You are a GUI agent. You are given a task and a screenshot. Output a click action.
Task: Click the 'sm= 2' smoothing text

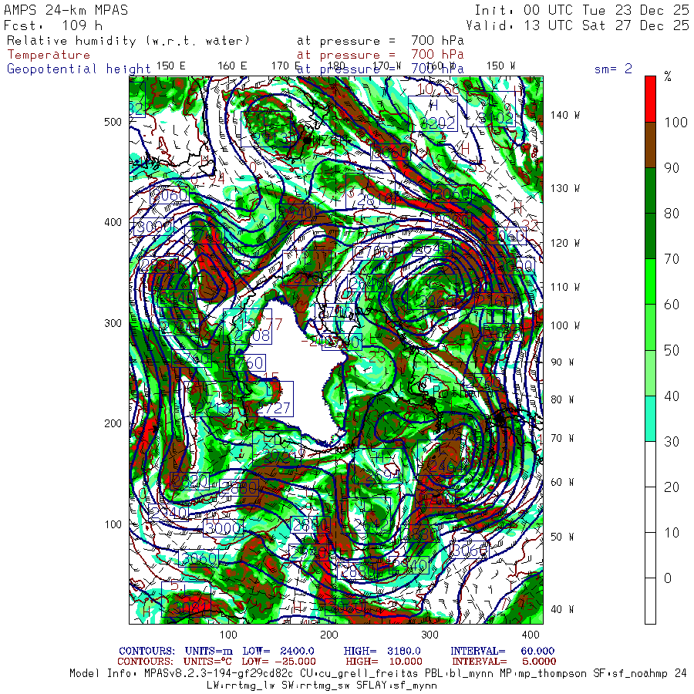tap(613, 69)
